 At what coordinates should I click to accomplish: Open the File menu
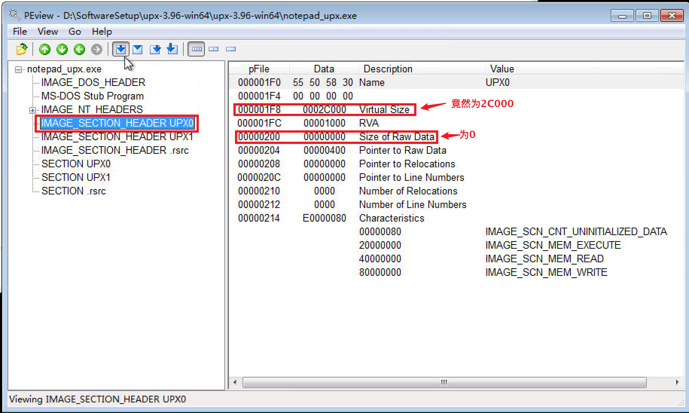(20, 31)
